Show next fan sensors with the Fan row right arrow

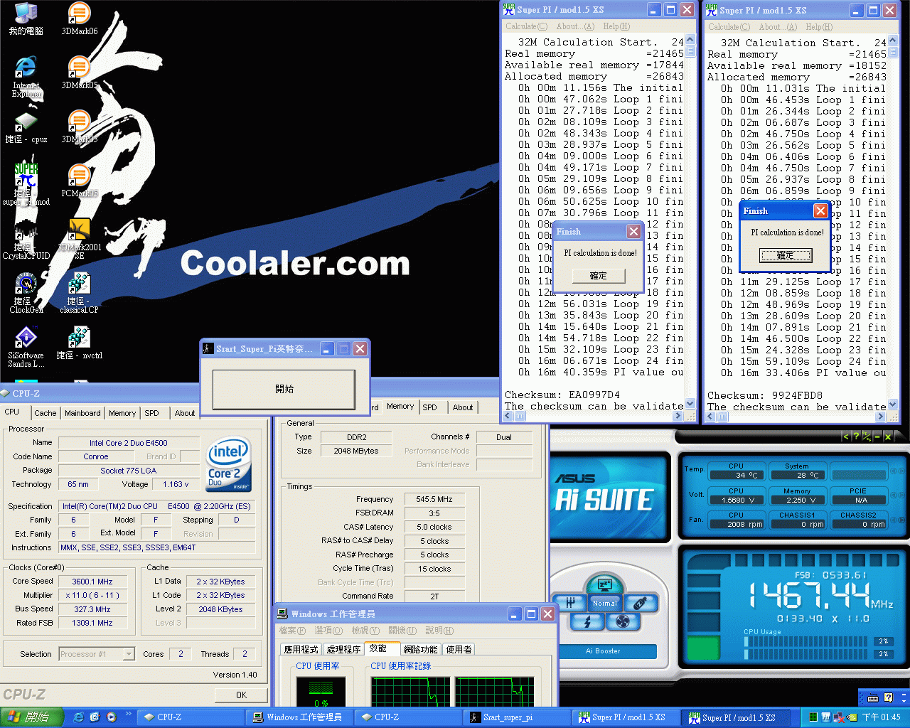pos(901,520)
